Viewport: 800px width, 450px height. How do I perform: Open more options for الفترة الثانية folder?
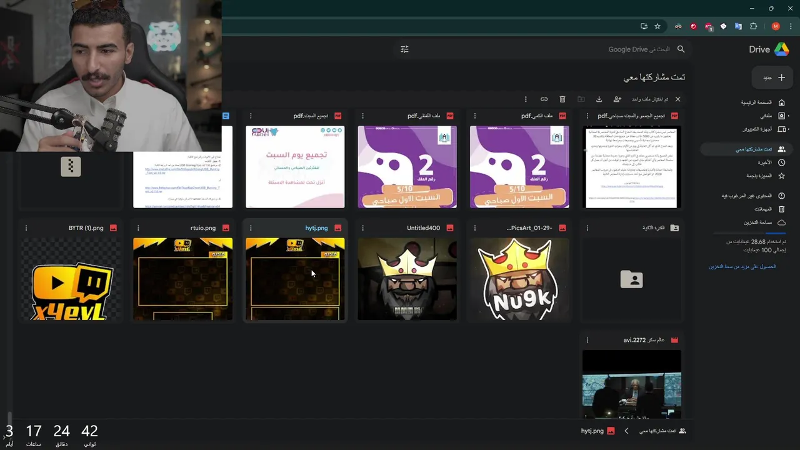(x=587, y=228)
